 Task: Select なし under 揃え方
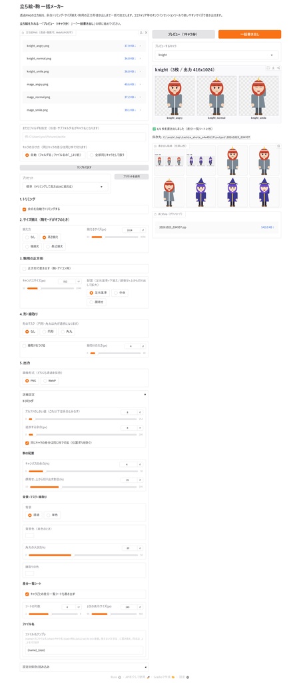pos(30,237)
